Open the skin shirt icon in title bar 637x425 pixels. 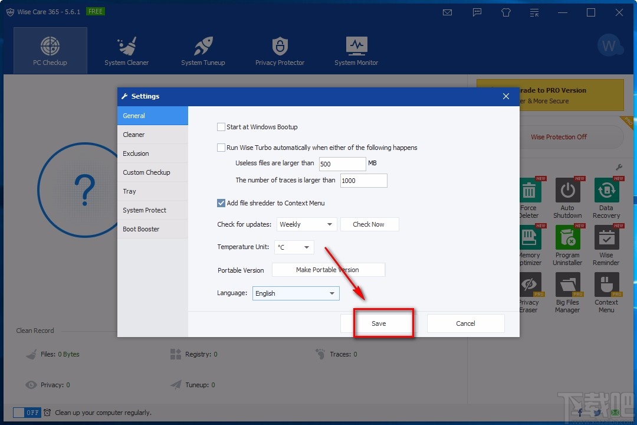(506, 12)
